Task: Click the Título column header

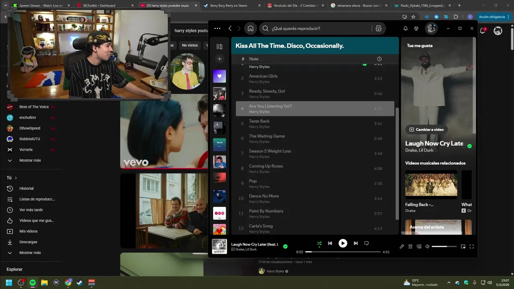Action: click(253, 59)
